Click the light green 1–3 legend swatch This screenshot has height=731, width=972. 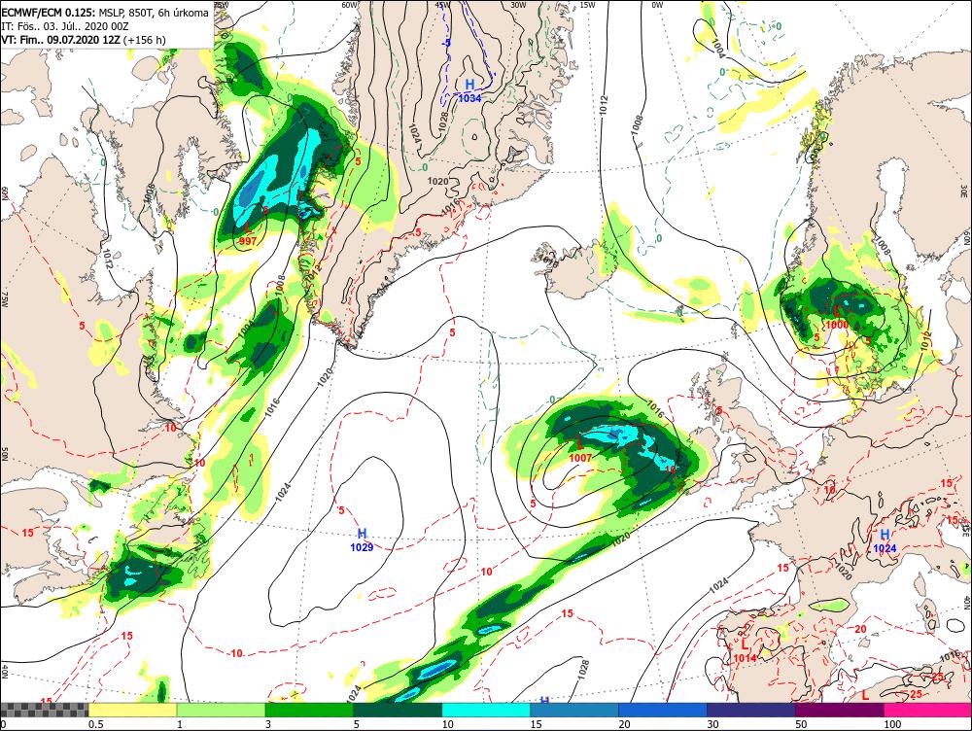[221, 710]
